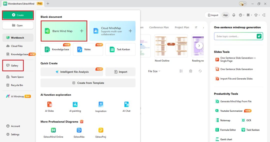Launch EdrawMind Online
Viewport: 270px width, 142px height.
coord(53,133)
